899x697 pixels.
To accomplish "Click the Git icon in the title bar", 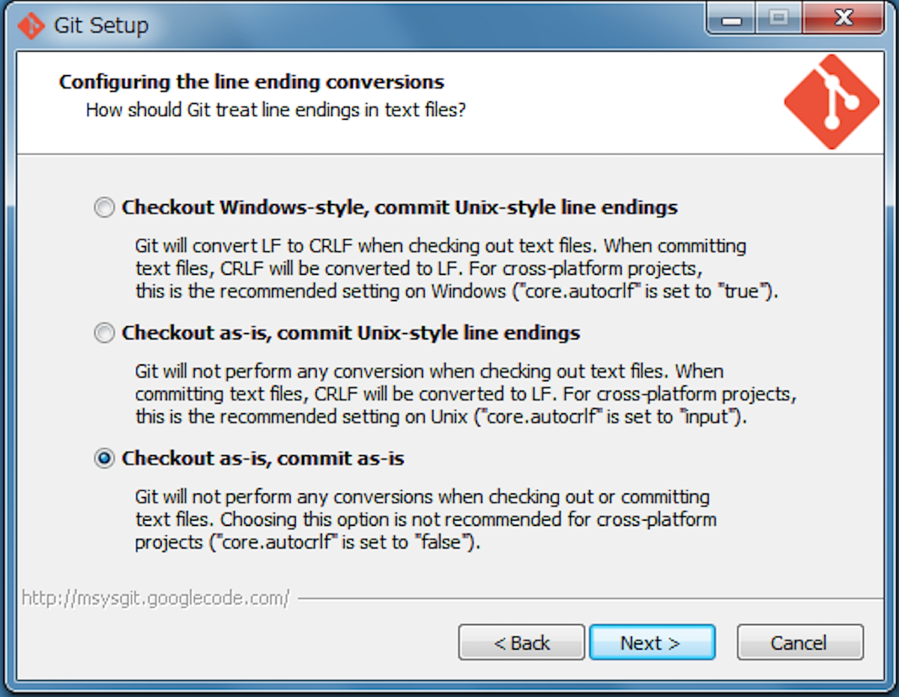I will coord(31,25).
